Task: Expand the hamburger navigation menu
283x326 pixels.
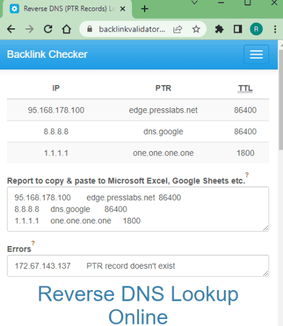Action: (x=256, y=54)
